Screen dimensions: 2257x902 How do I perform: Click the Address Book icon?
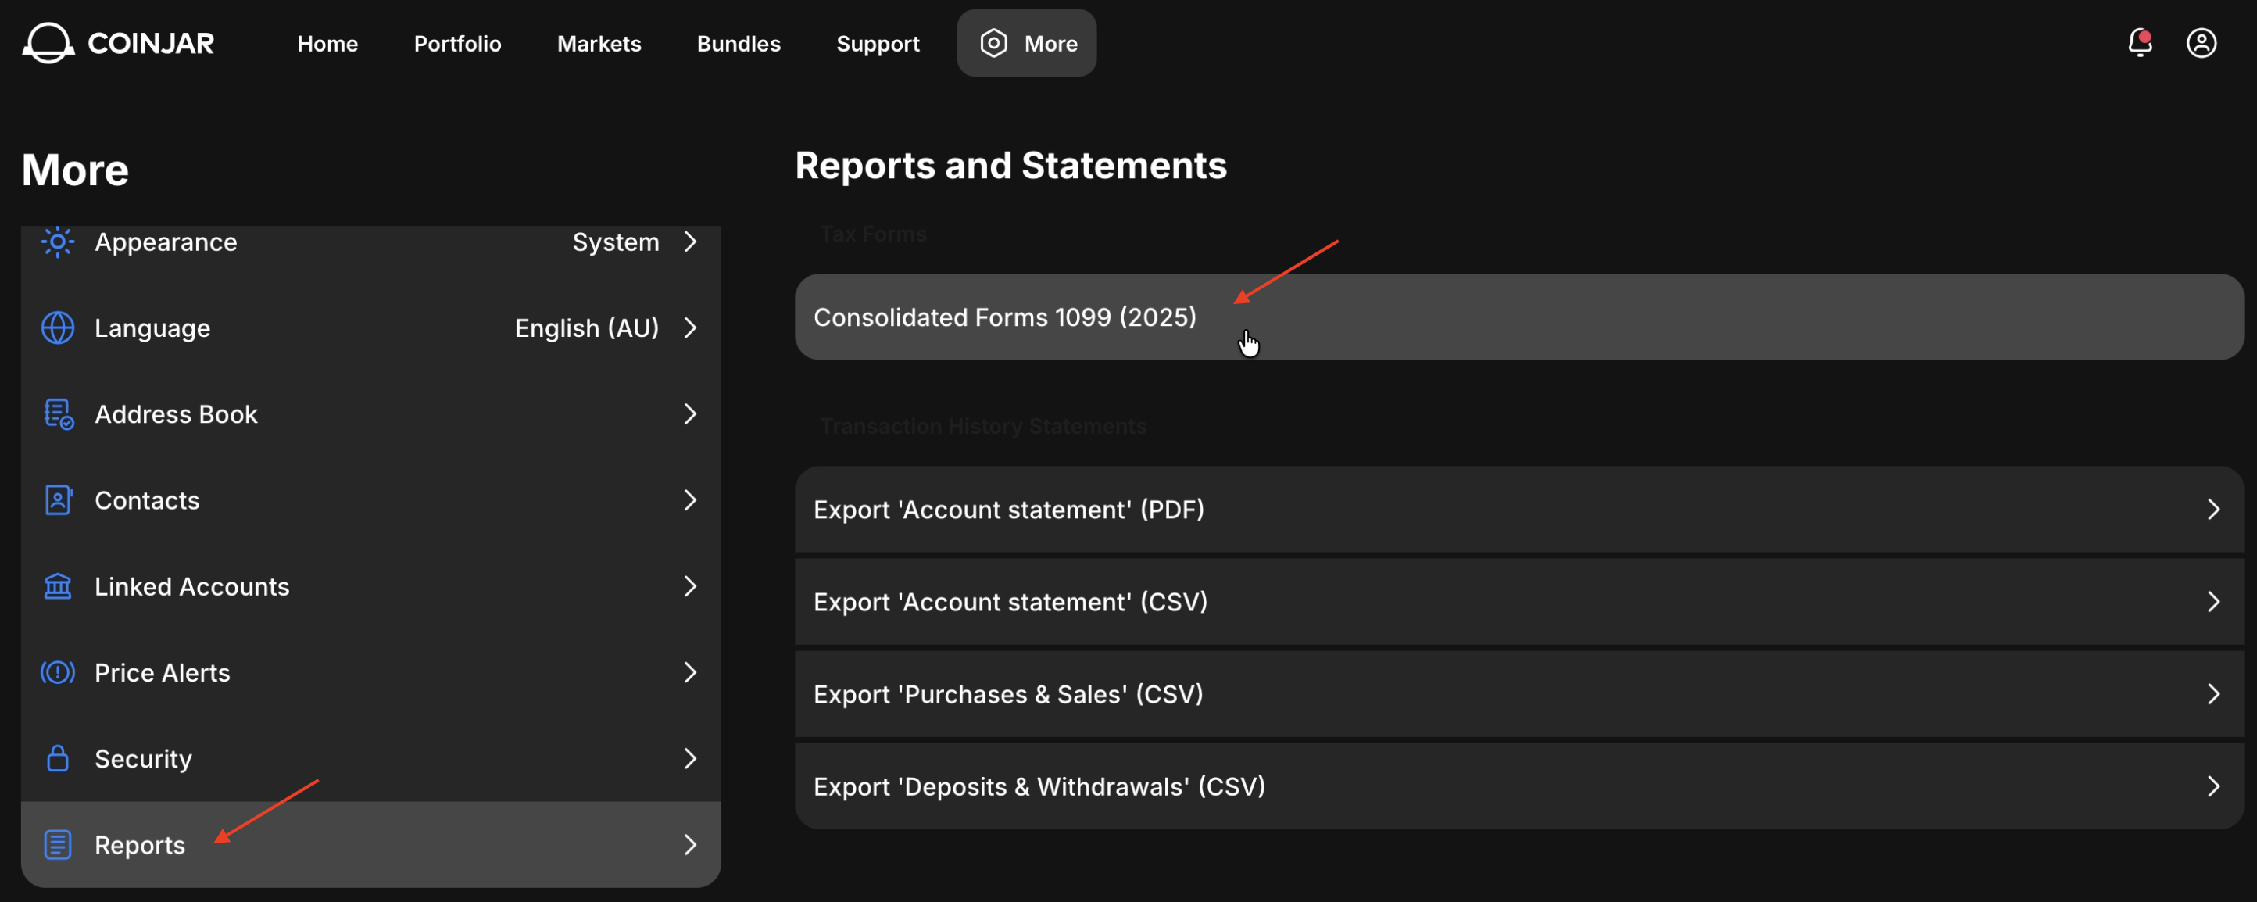tap(58, 413)
